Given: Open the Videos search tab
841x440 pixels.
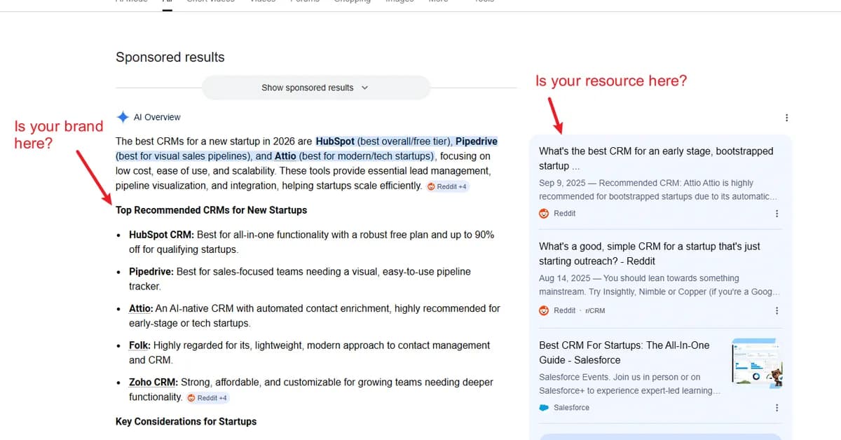Looking at the screenshot, I should point(262,2).
